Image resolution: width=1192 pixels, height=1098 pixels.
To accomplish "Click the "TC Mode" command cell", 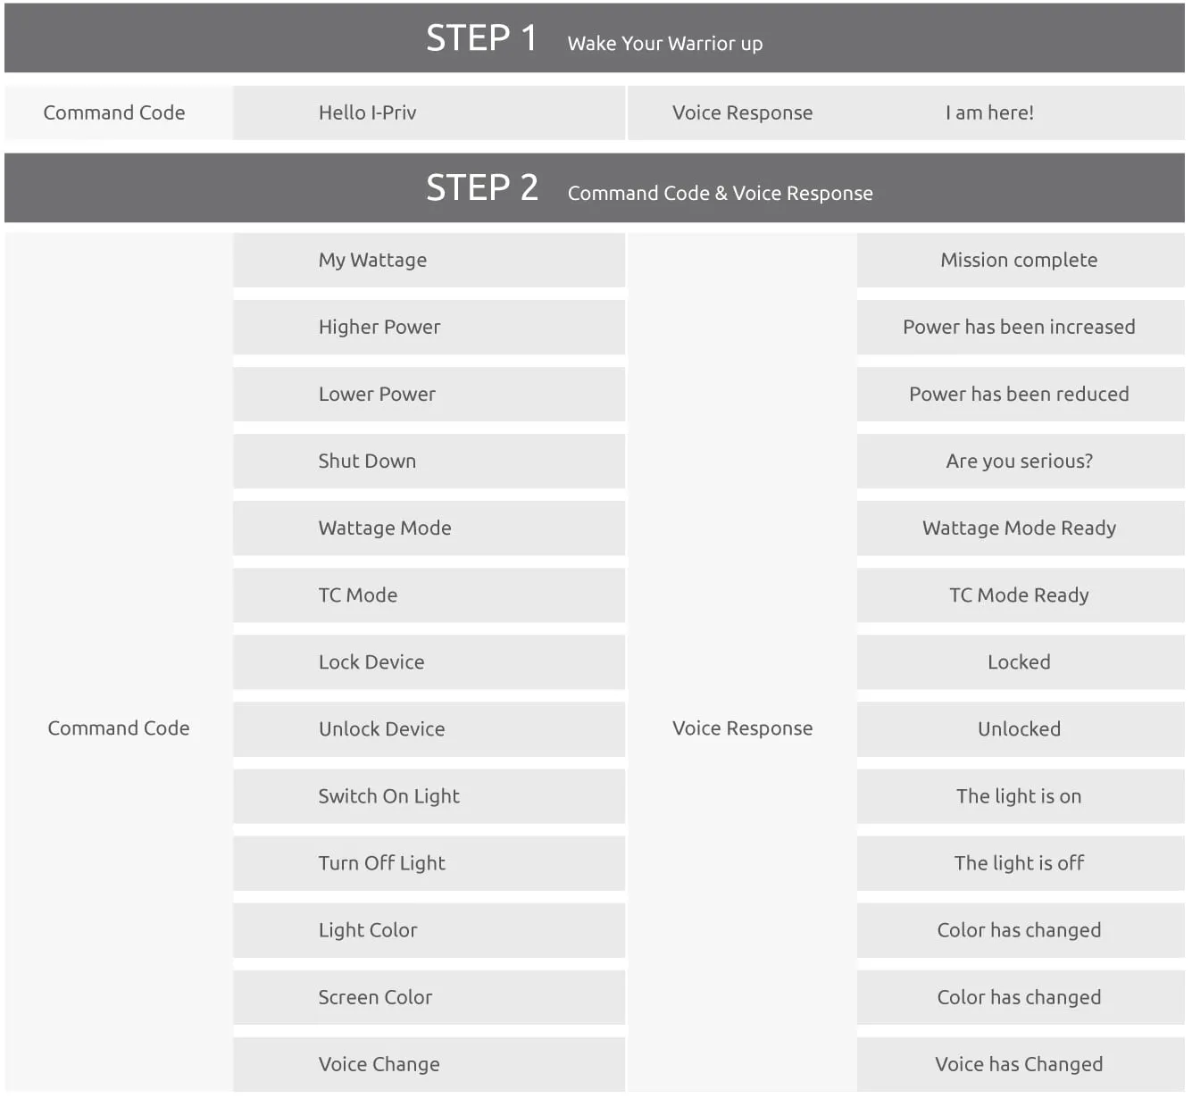I will (429, 595).
